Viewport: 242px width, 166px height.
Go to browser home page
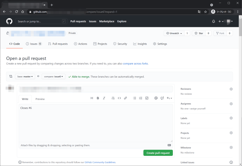tap(23, 12)
